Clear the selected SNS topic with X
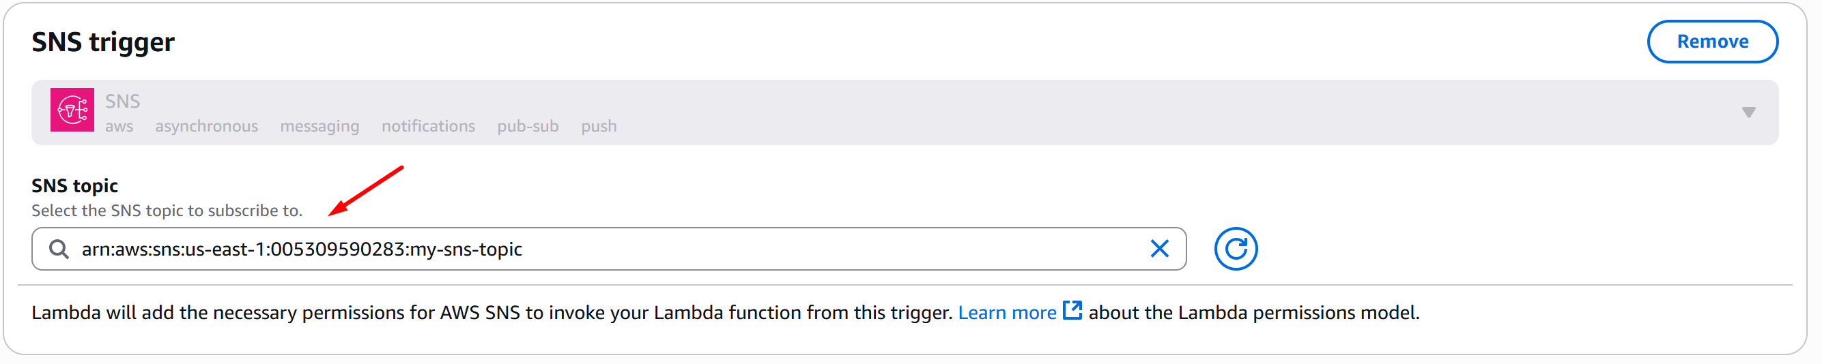This screenshot has height=364, width=1822. pyautogui.click(x=1159, y=249)
